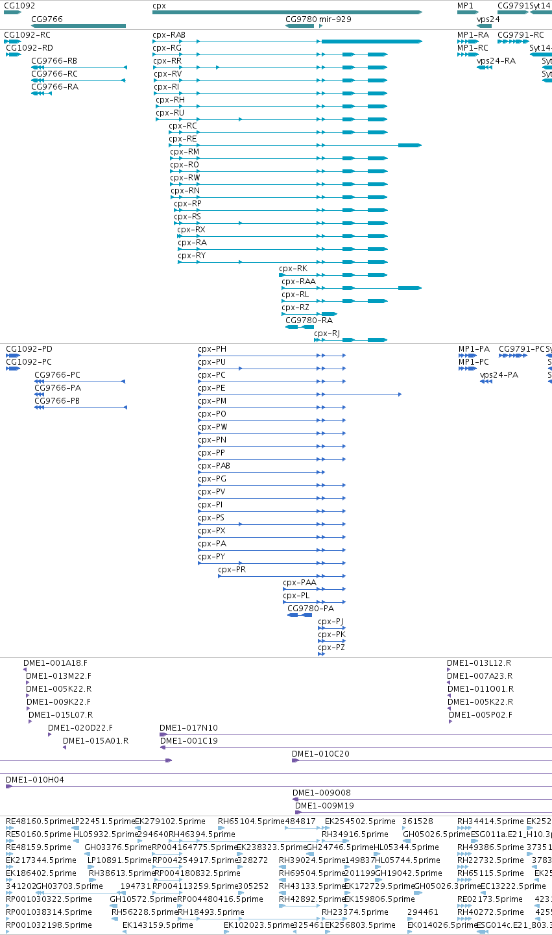This screenshot has width=552, height=935.
Task: Select transcript cpx-RAA label
Action: pos(298,282)
